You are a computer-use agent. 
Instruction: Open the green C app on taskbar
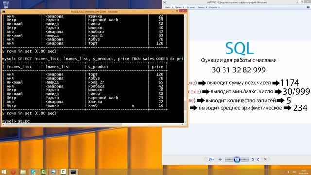[43, 172]
